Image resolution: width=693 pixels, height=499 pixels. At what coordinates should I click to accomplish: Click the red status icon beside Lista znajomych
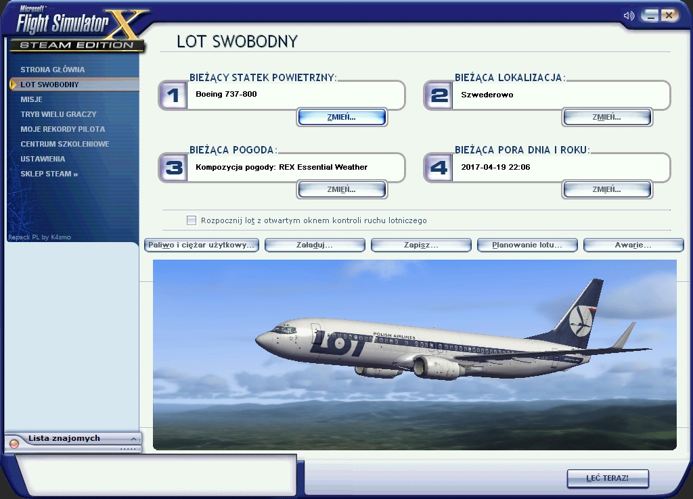pyautogui.click(x=14, y=444)
